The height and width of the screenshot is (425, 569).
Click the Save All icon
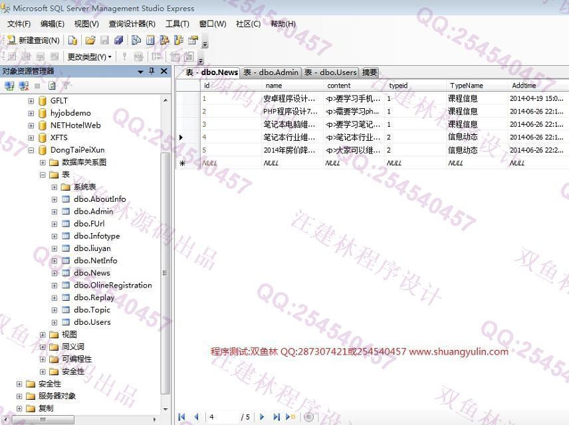pos(119,41)
